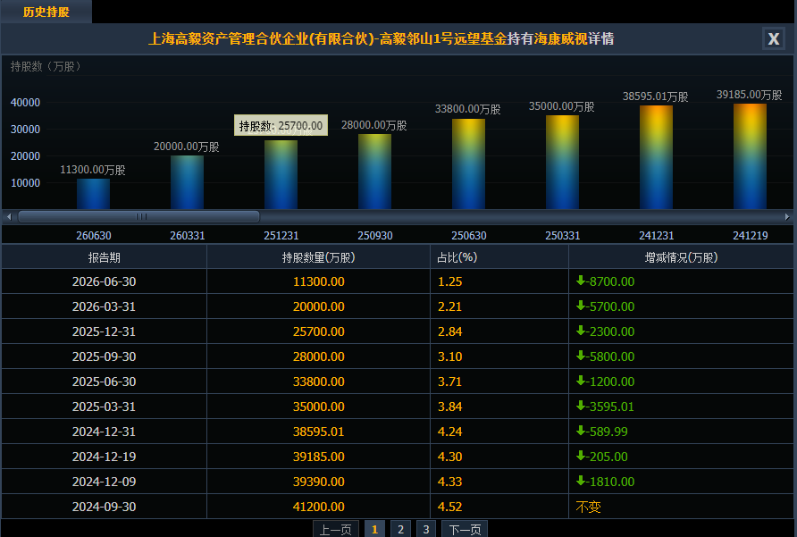Select the 2026-03-31 report date cell
797x537 pixels.
(x=105, y=306)
